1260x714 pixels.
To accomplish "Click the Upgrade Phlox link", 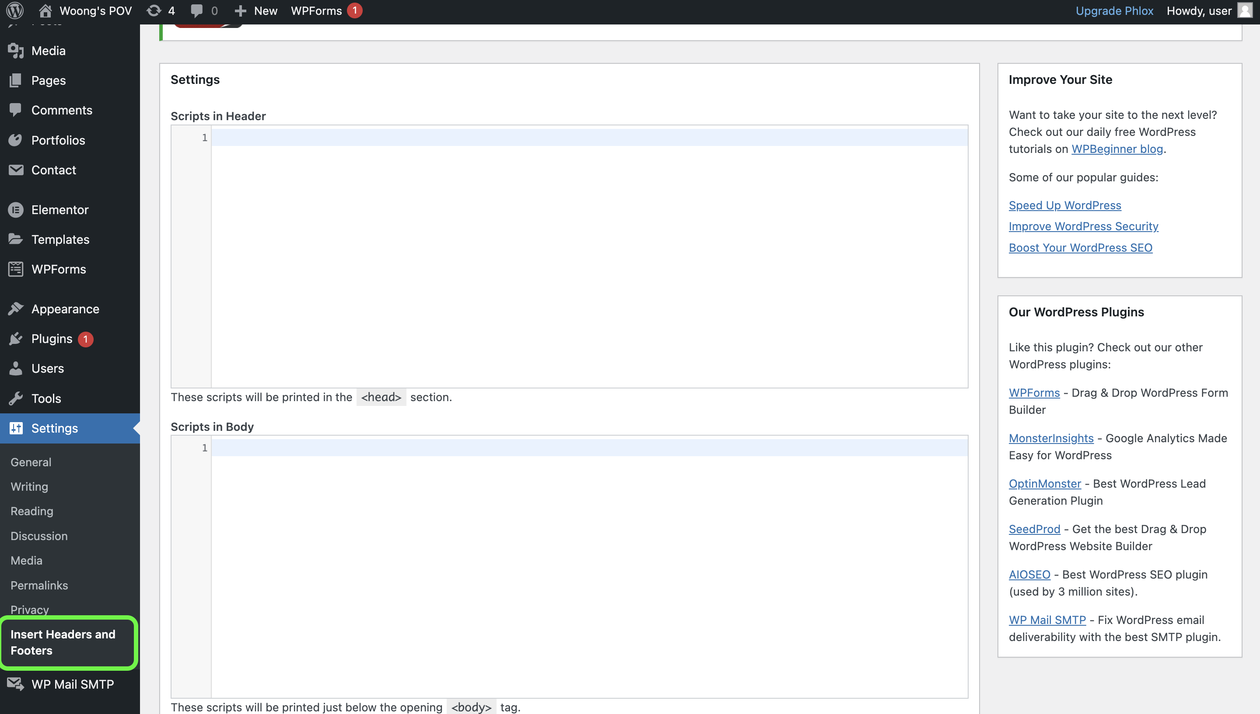I will 1114,10.
